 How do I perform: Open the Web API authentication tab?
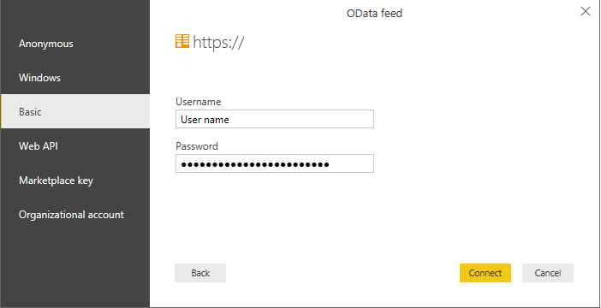point(75,146)
